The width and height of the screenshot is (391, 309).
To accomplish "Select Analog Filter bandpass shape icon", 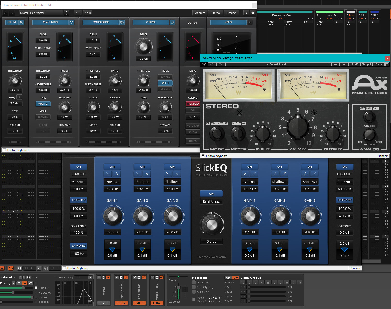I will (25, 283).
